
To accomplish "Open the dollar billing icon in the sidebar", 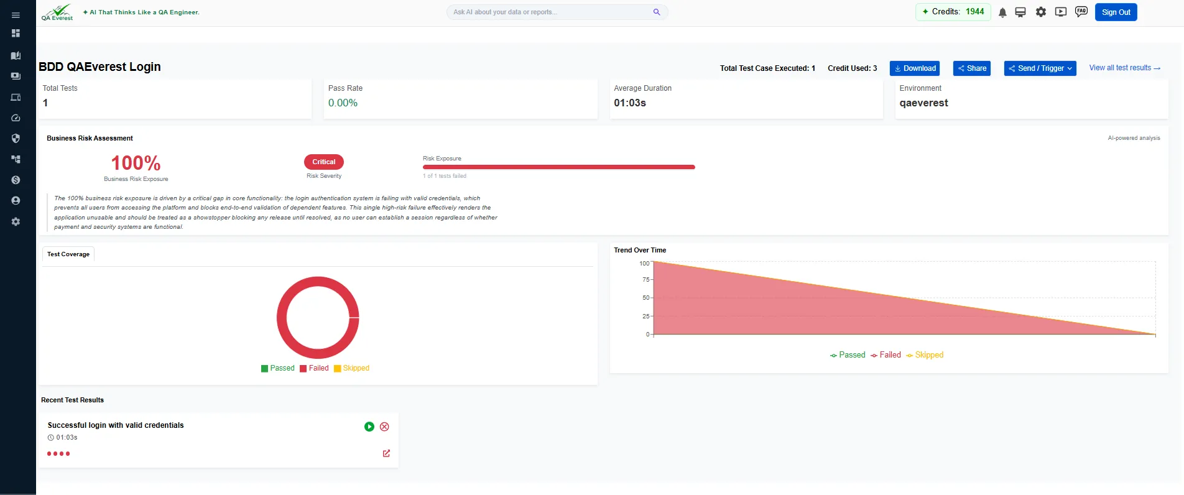I will (x=16, y=180).
